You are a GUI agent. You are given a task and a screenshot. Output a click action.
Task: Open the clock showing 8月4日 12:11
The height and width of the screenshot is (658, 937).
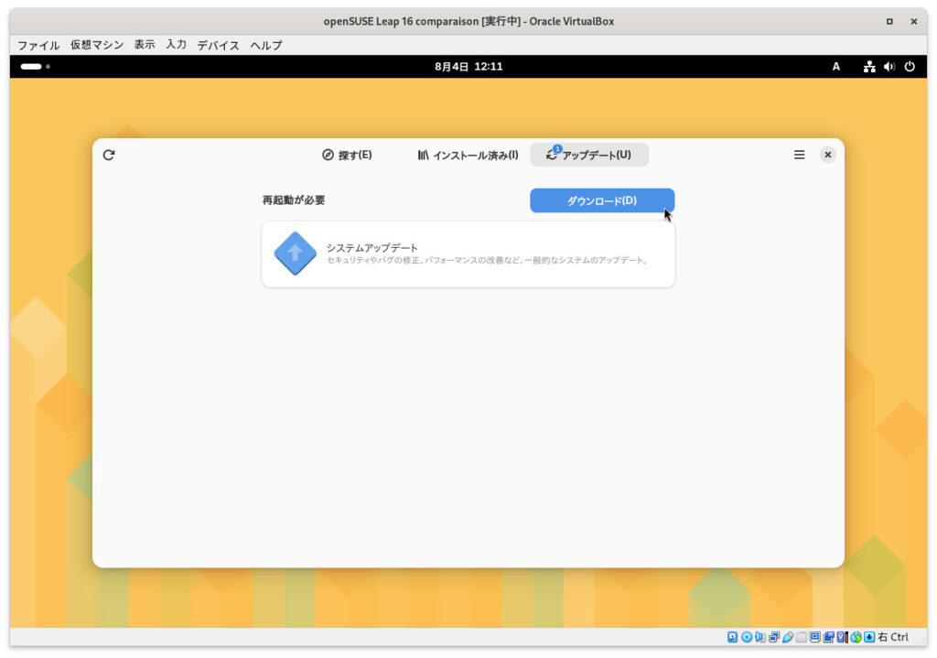pyautogui.click(x=468, y=66)
